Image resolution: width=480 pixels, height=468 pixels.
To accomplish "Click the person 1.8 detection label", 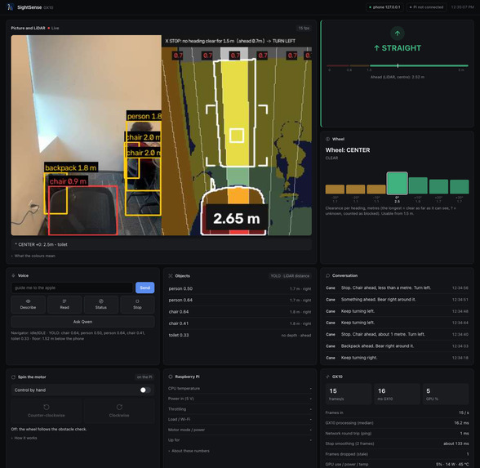I will [x=144, y=116].
